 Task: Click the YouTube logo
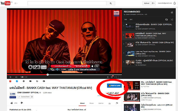coord(6,3)
